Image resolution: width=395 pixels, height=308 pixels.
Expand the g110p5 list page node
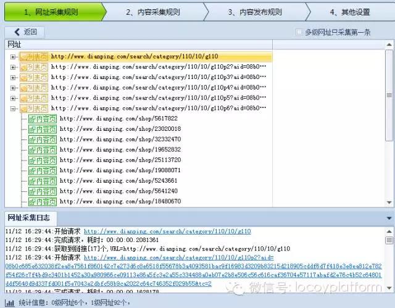point(13,98)
